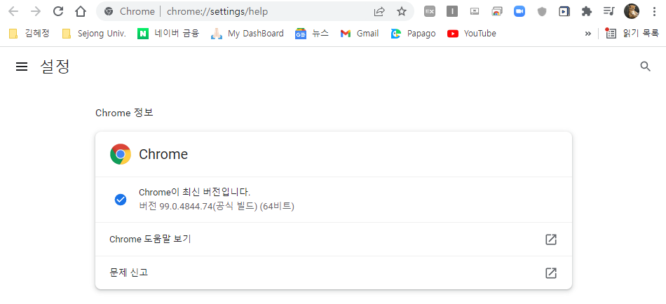Screen dimensions: 666x304
Task: Open My DashBoard bookmark
Action: 247,34
